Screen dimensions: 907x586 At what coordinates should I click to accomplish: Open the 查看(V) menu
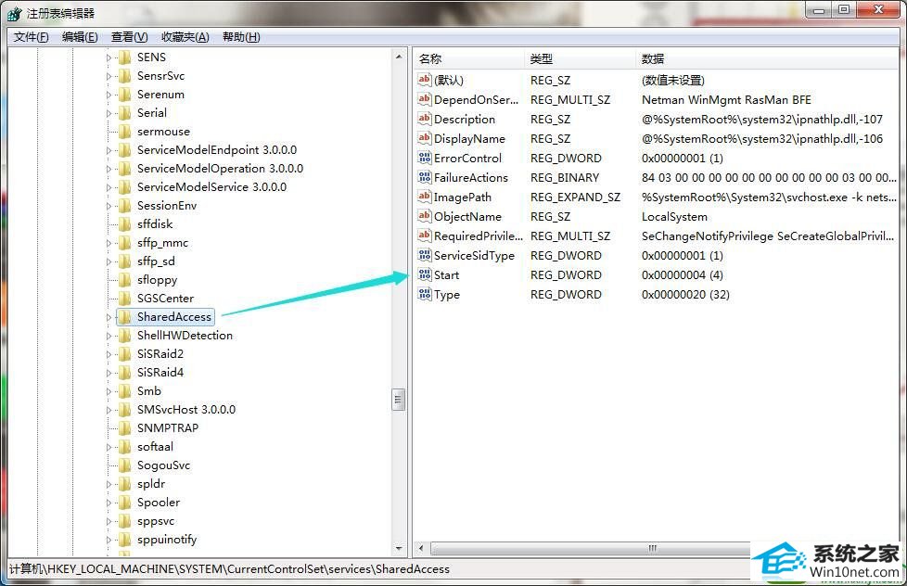(x=130, y=37)
